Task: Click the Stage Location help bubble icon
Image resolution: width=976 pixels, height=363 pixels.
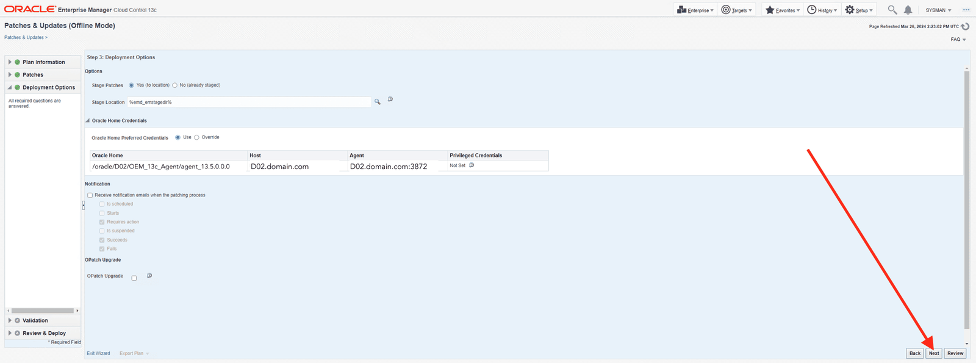Action: [390, 99]
